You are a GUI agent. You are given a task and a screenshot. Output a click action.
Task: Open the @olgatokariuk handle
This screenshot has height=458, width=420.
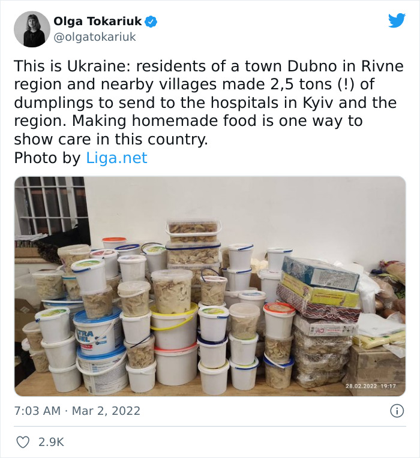[x=95, y=37]
